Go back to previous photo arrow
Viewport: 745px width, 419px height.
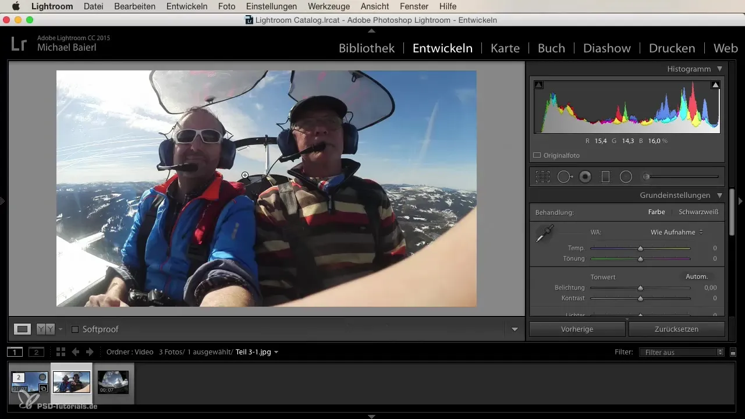tap(75, 352)
